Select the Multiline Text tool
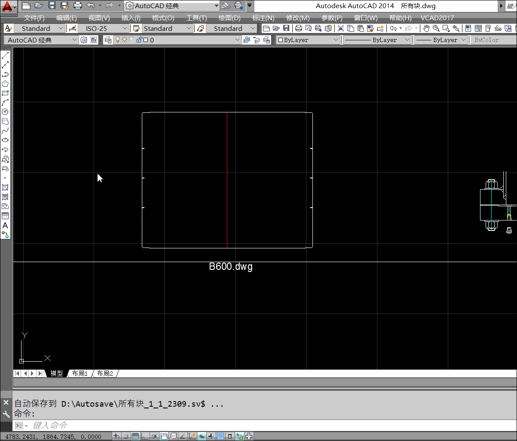Screen dimensions: 517x441 pos(5,225)
